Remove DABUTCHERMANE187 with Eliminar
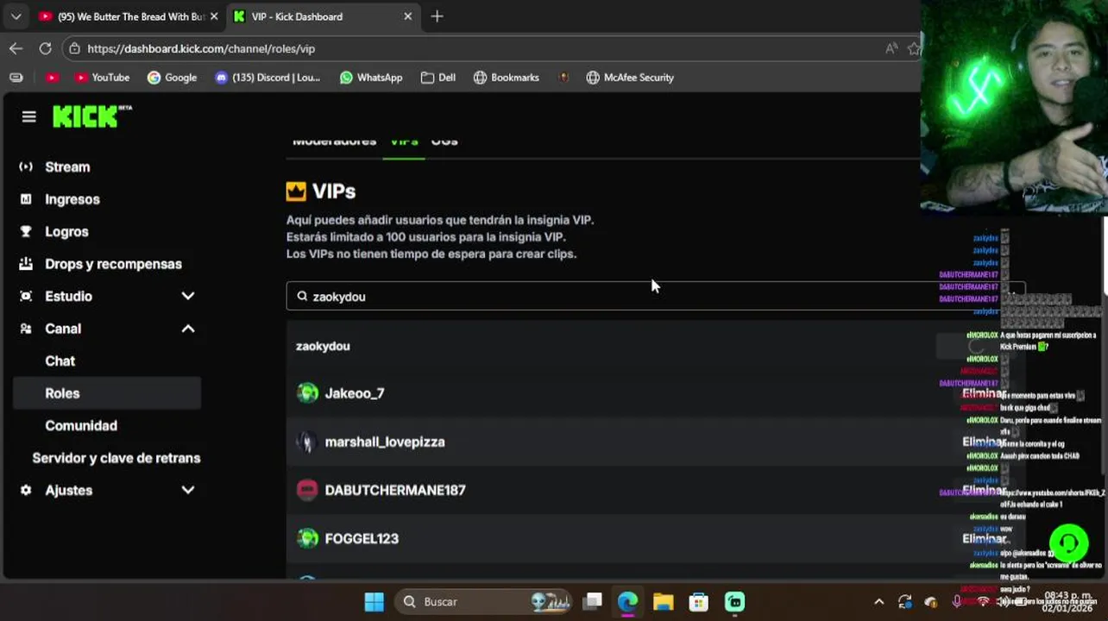The width and height of the screenshot is (1108, 621). click(x=983, y=490)
